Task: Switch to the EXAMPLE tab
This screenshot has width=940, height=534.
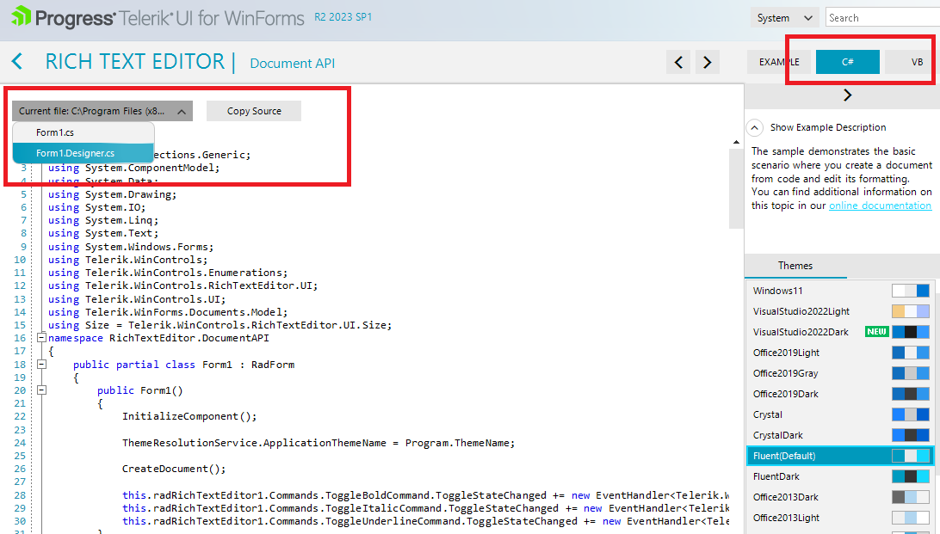Action: tap(779, 62)
